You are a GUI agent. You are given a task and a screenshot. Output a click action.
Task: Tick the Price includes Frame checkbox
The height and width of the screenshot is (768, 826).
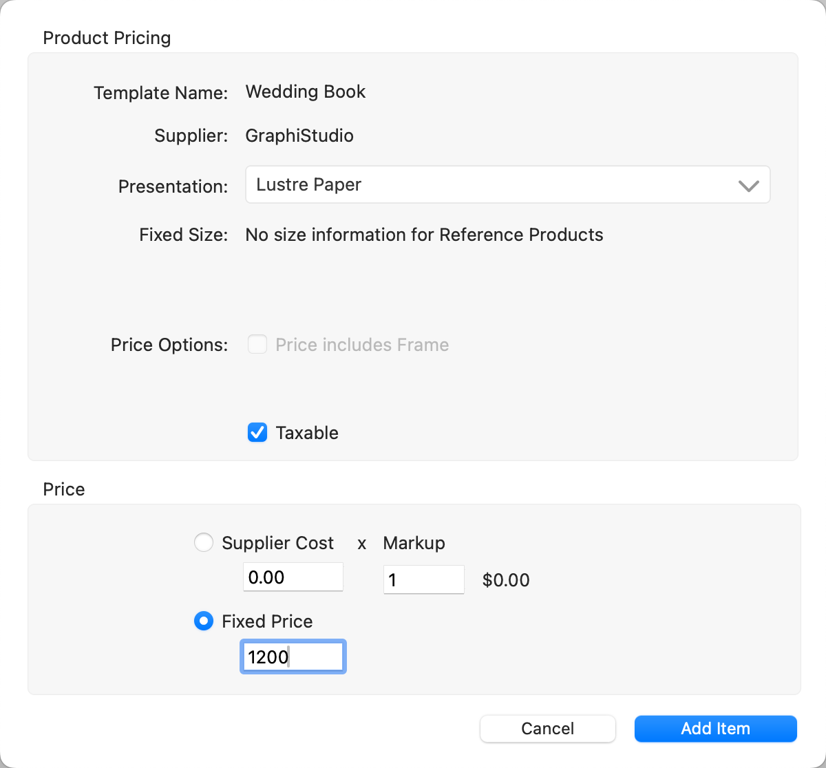(257, 345)
